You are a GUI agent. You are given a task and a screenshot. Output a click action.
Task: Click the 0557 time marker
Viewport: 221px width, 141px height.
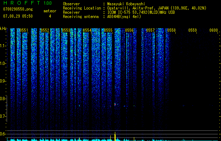click(x=150, y=30)
